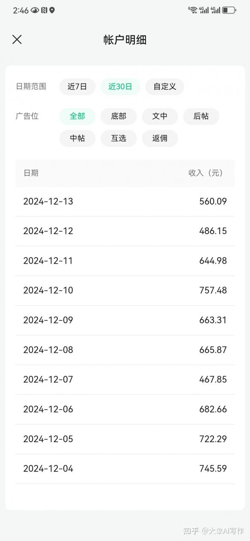Tap the battery indicator icon
250x541 pixels.
(x=229, y=10)
